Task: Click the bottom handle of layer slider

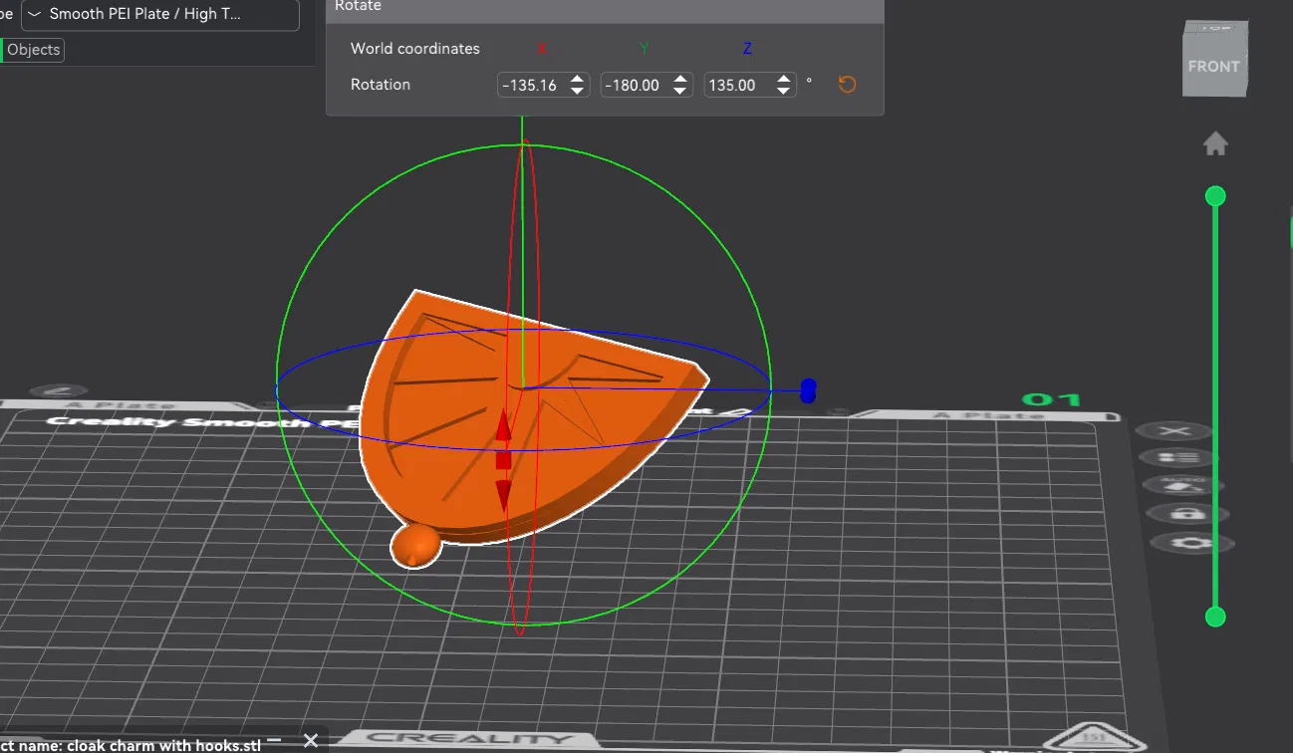Action: (1215, 617)
